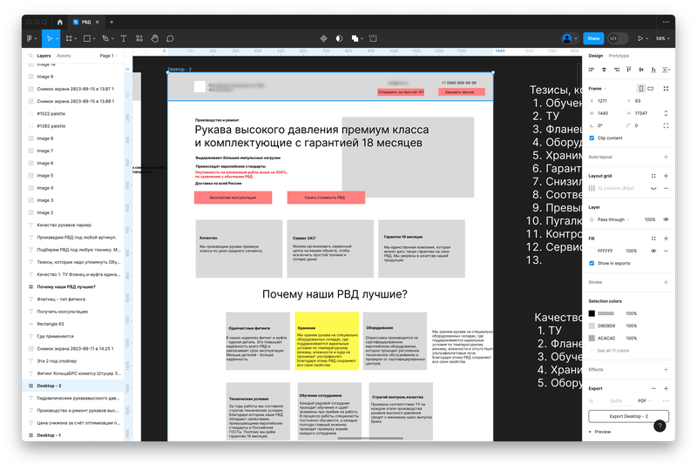Screen dimensions: 697x470
Task: Click See all 11 colors link
Action: 612,351
